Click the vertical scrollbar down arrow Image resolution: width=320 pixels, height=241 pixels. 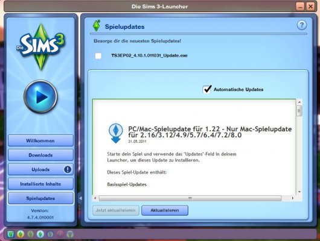(299, 192)
